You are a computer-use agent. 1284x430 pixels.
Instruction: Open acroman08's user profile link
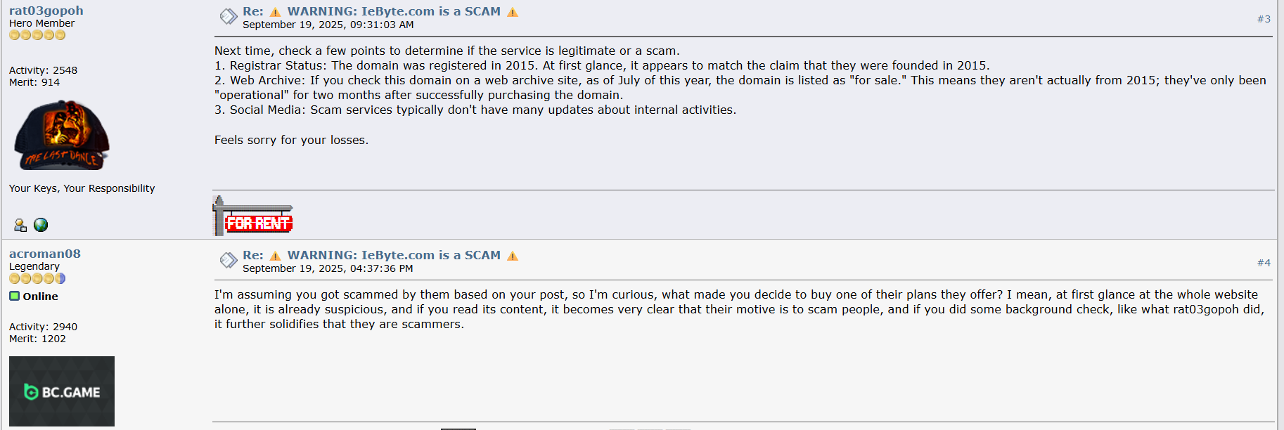coord(44,254)
